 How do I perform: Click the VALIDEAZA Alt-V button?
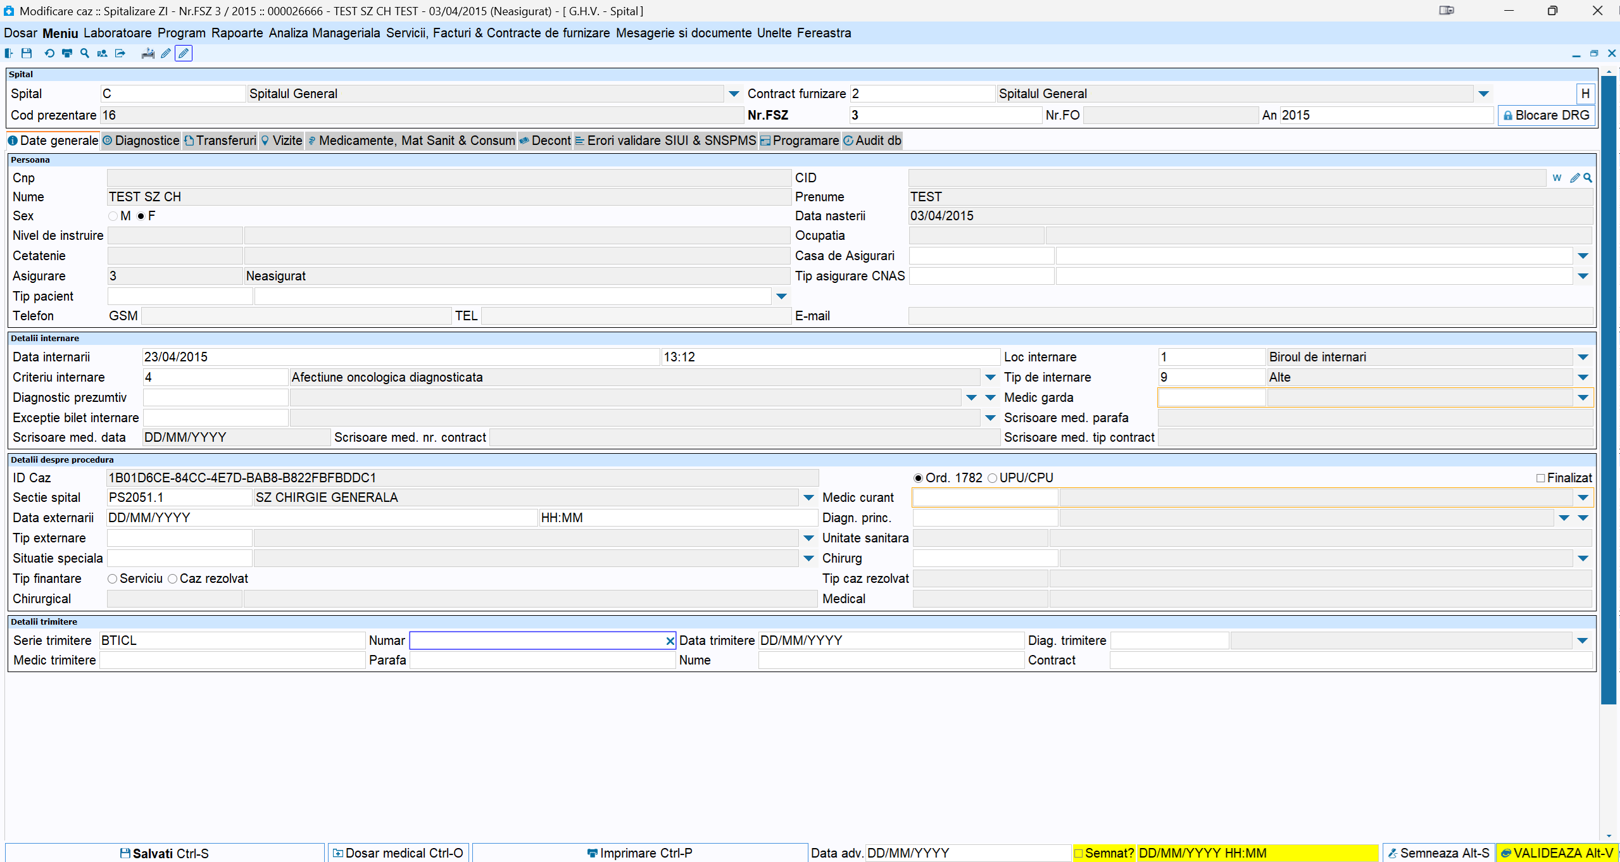1557,853
